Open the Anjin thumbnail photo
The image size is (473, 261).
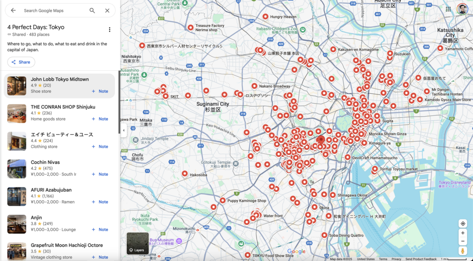(x=17, y=224)
